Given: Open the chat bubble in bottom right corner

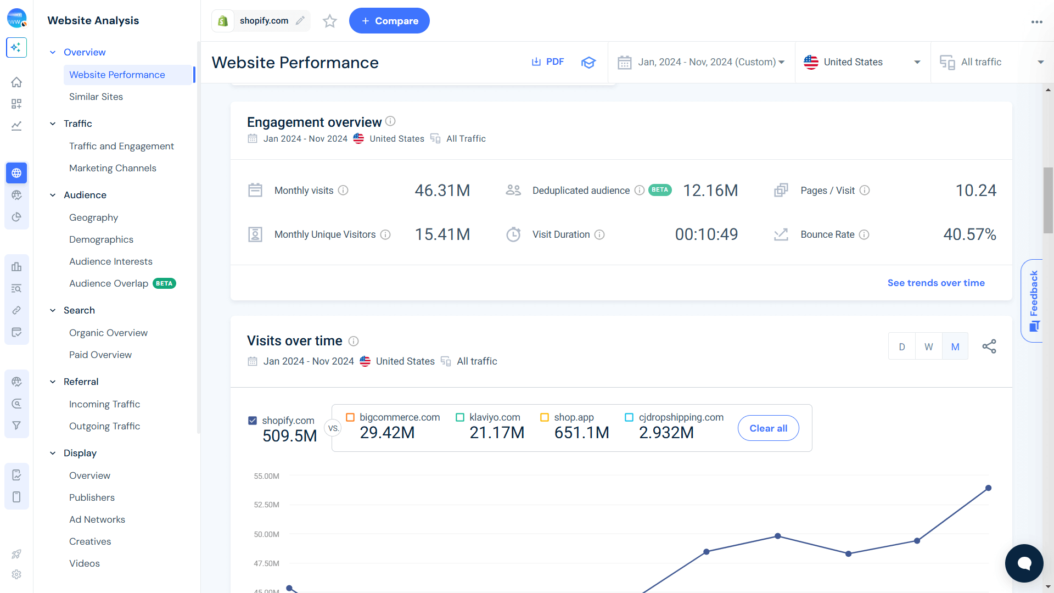Looking at the screenshot, I should (1024, 563).
